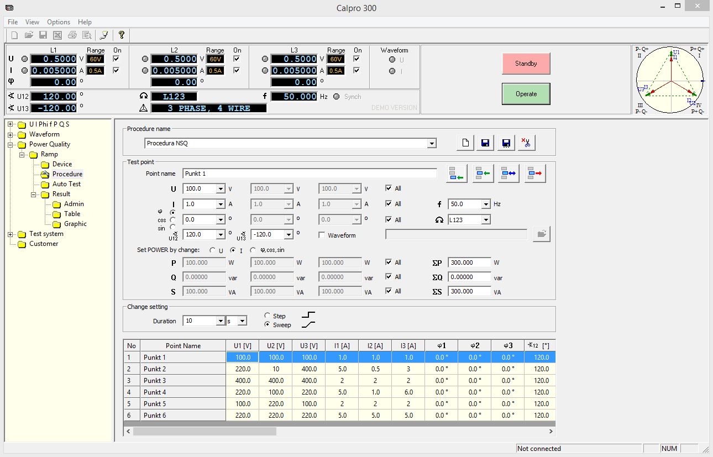Select the φ,cos,sin power change radio
The height and width of the screenshot is (457, 713).
pyautogui.click(x=253, y=250)
